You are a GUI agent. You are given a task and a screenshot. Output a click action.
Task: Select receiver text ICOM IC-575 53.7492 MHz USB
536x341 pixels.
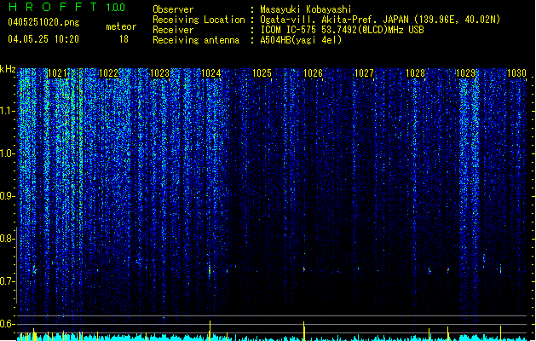(x=342, y=30)
